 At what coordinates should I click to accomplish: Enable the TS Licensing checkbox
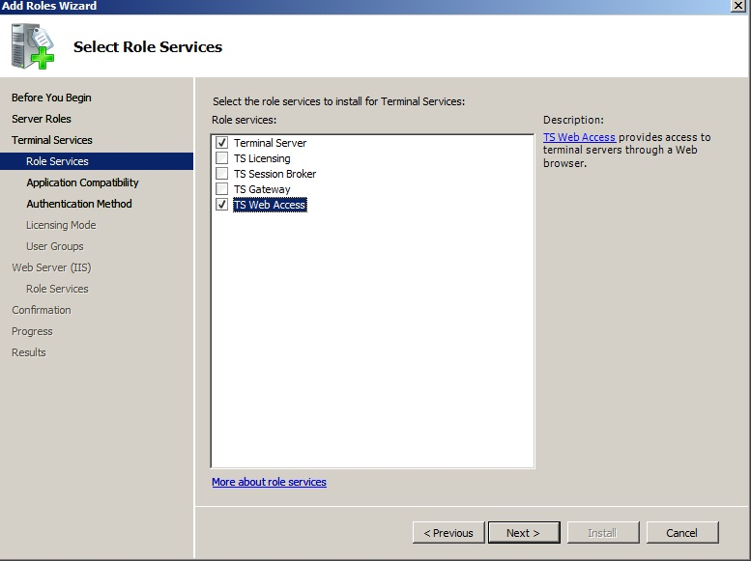tap(221, 158)
